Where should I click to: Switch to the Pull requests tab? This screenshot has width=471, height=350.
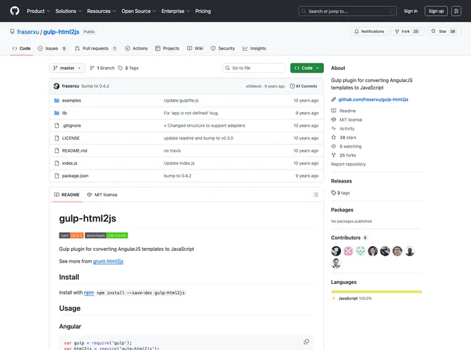96,49
